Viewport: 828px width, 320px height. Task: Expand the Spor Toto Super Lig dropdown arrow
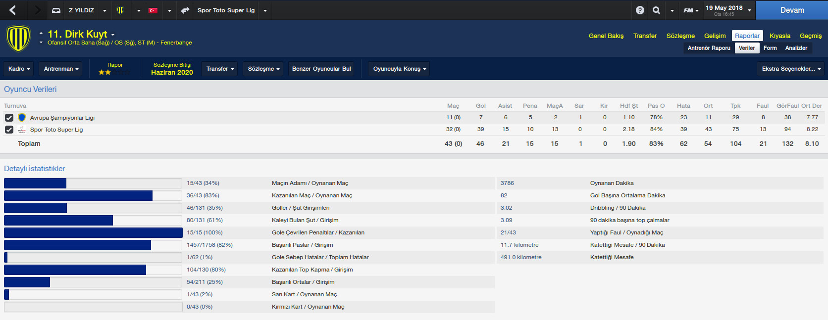click(265, 10)
